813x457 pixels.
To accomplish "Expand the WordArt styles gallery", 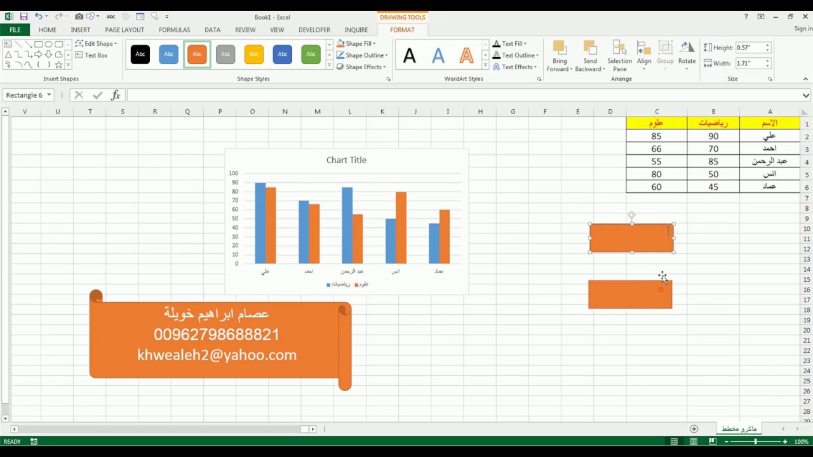I will point(485,66).
